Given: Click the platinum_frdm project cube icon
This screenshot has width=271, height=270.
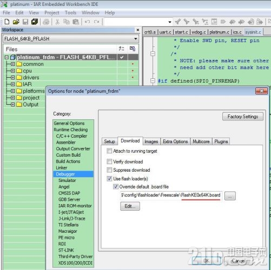Looking at the screenshot, I should (x=13, y=57).
